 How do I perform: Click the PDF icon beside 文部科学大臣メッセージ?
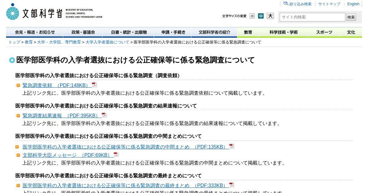116,155
